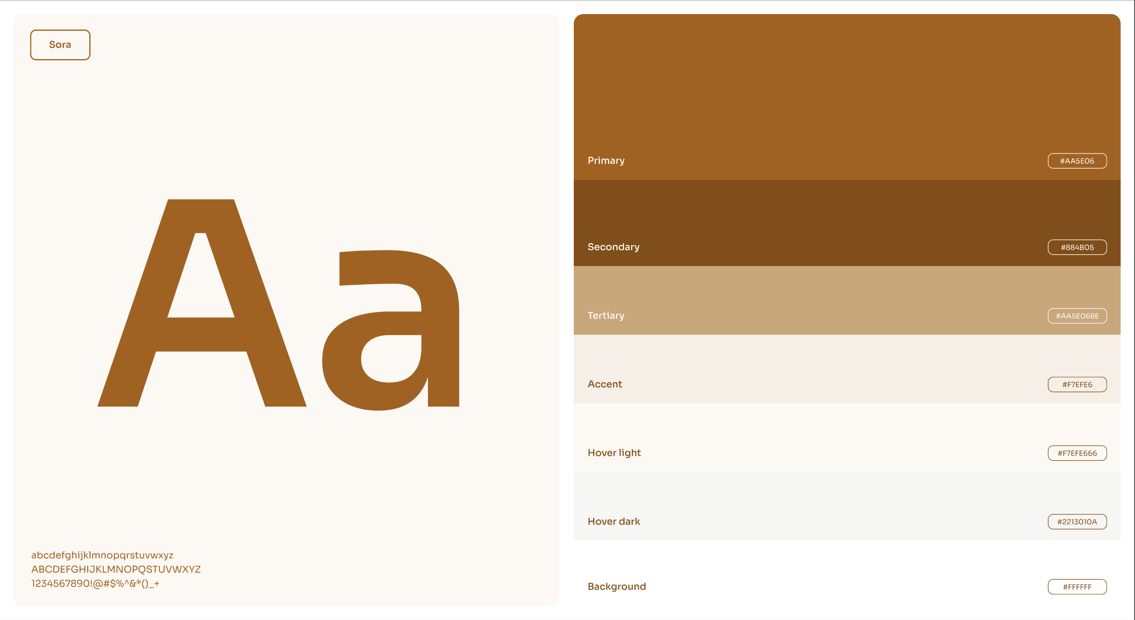Click the uppercase alphabet sample line
Screen dimensions: 1135x620
coord(116,569)
